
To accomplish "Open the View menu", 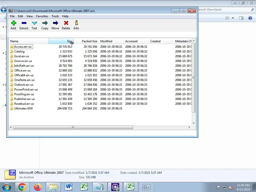I will (x=29, y=16).
